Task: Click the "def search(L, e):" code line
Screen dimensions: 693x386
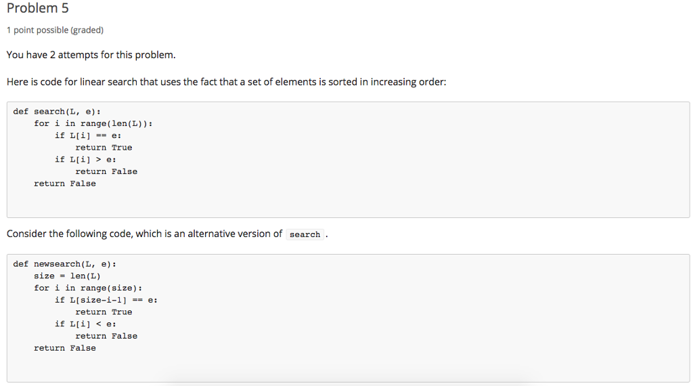Action: click(57, 111)
